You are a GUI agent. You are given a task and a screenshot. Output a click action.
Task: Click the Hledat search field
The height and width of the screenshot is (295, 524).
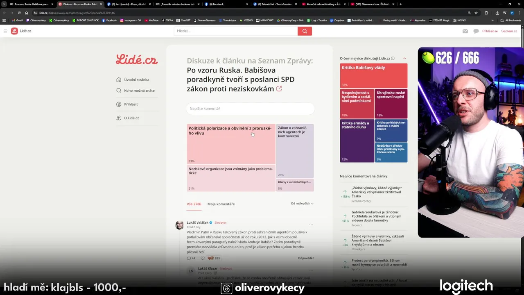(x=236, y=31)
